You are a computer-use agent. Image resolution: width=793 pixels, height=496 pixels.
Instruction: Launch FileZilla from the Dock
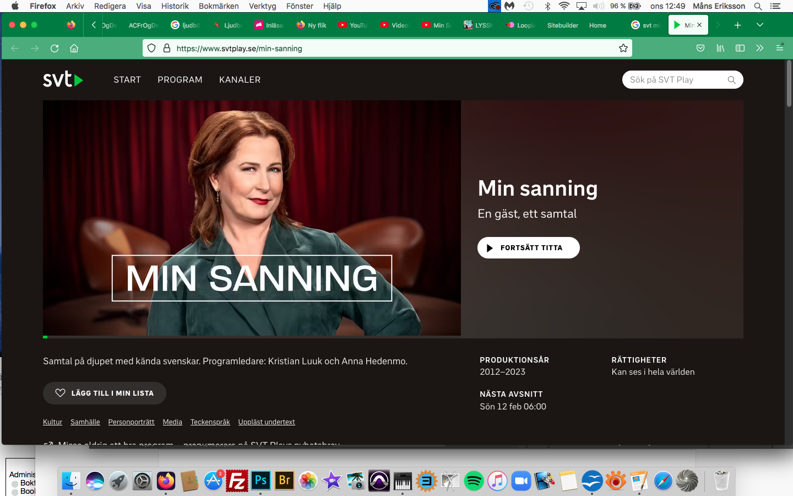pos(237,481)
